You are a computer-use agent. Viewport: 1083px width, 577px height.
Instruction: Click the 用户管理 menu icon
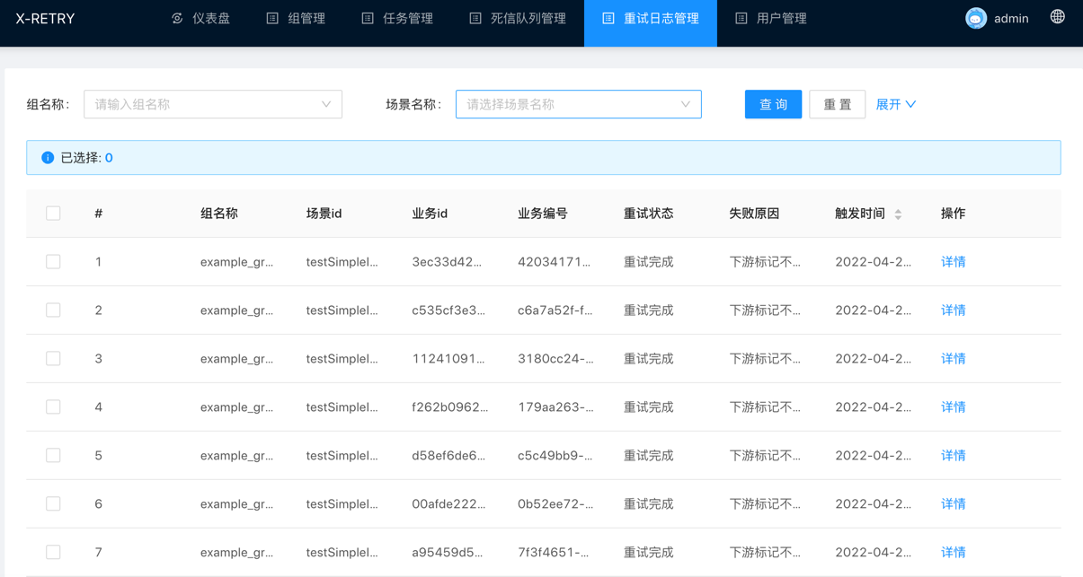coord(741,19)
